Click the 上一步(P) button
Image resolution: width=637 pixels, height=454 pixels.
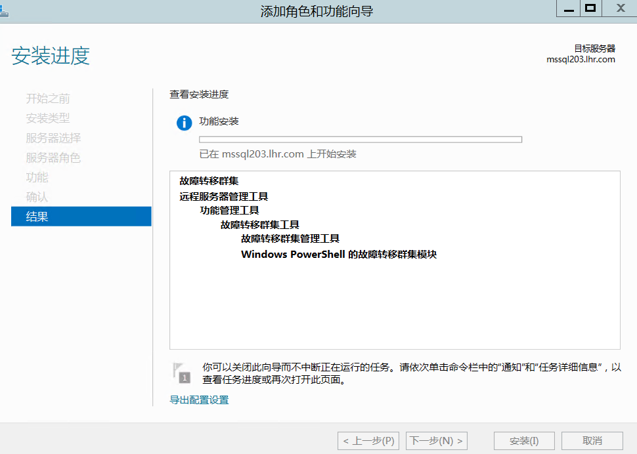point(368,441)
